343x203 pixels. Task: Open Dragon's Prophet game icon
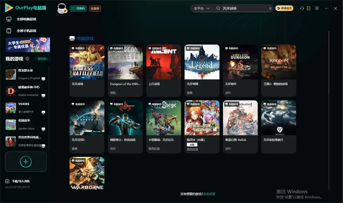11,74
